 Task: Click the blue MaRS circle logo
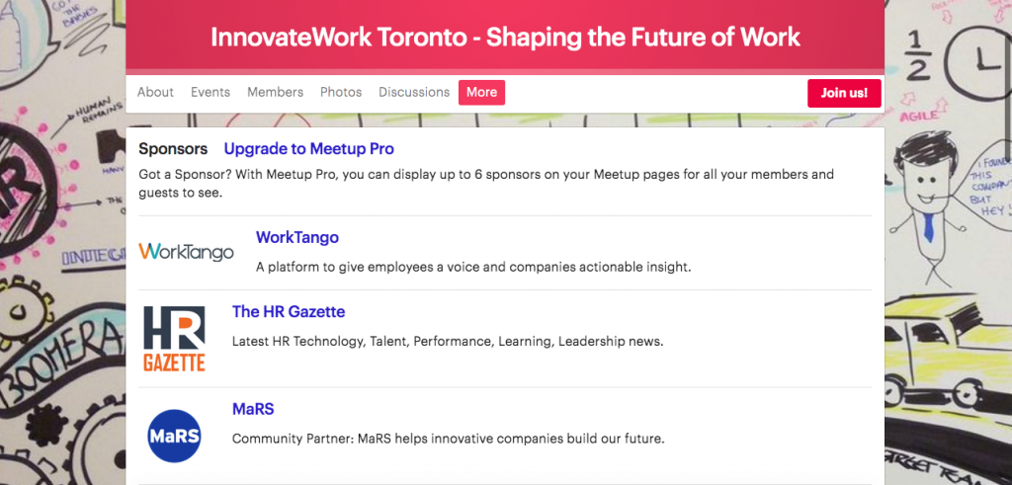click(174, 436)
